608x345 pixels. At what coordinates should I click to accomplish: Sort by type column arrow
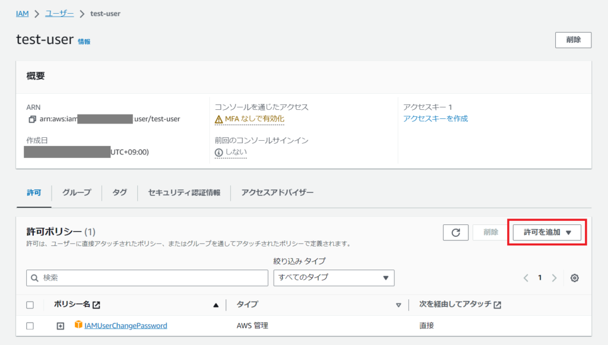[x=398, y=305]
